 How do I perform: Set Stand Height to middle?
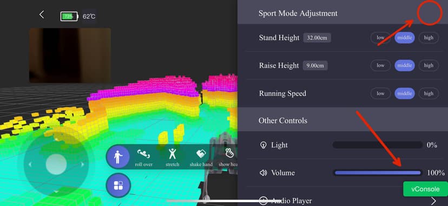405,38
